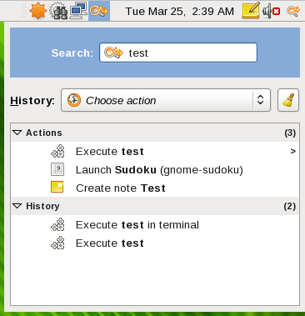
Task: Collapse the History section triangle
Action: tap(17, 206)
